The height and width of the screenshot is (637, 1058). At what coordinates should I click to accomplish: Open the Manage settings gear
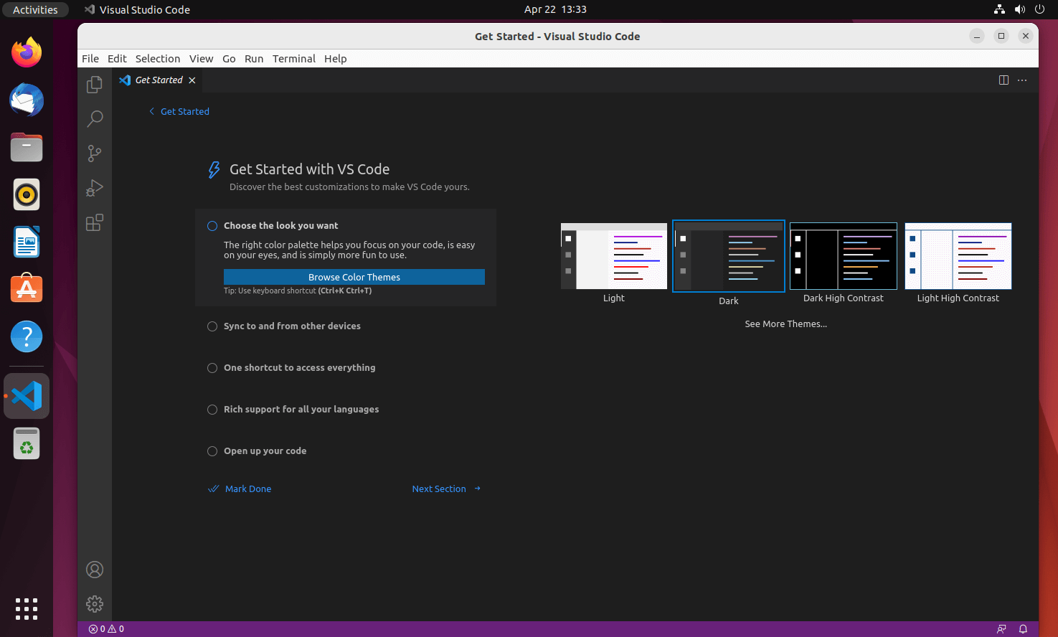(x=94, y=604)
